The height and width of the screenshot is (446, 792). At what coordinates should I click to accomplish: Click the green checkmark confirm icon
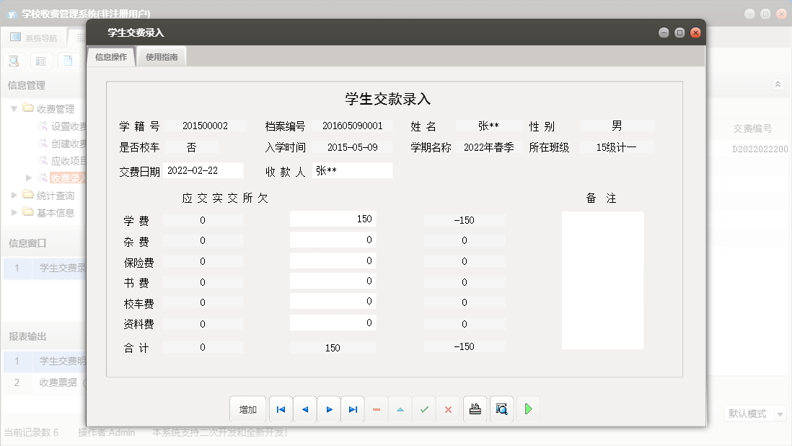(x=424, y=409)
